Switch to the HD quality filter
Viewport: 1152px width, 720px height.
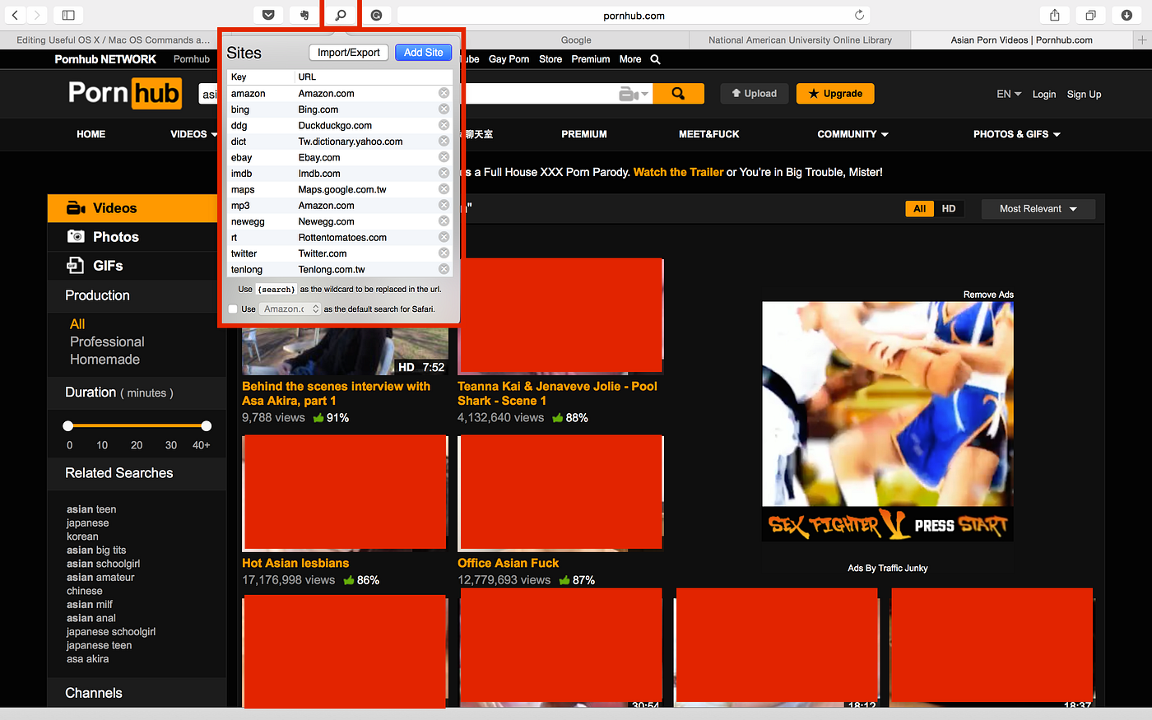[x=949, y=209]
